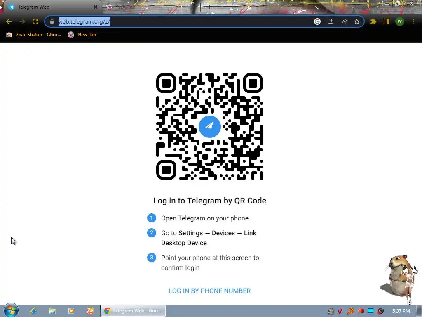Click the 'Log in to Telegram by QR Code' heading
Screen dimensions: 422x317
point(210,201)
